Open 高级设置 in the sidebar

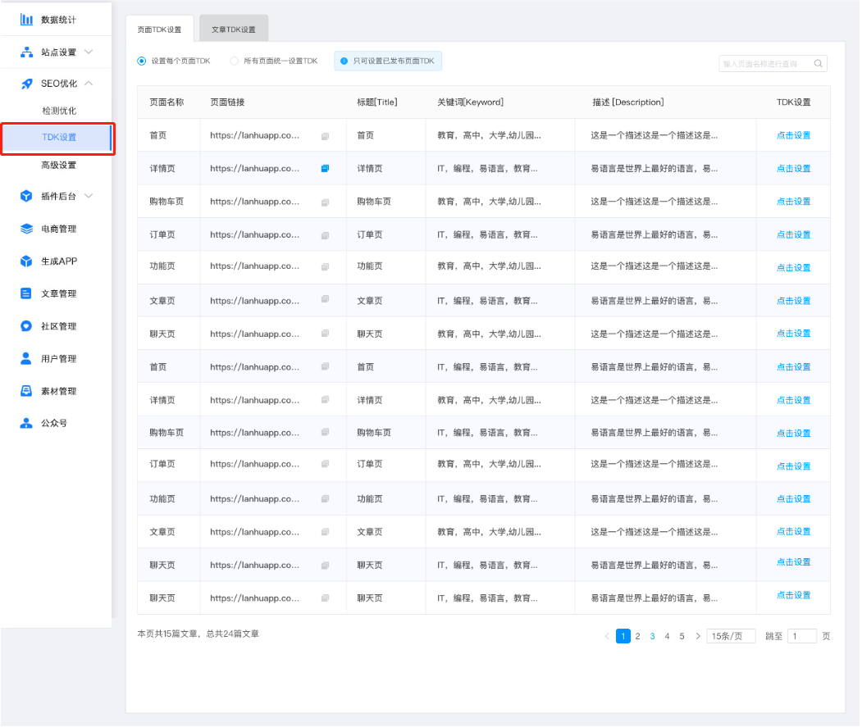[58, 165]
